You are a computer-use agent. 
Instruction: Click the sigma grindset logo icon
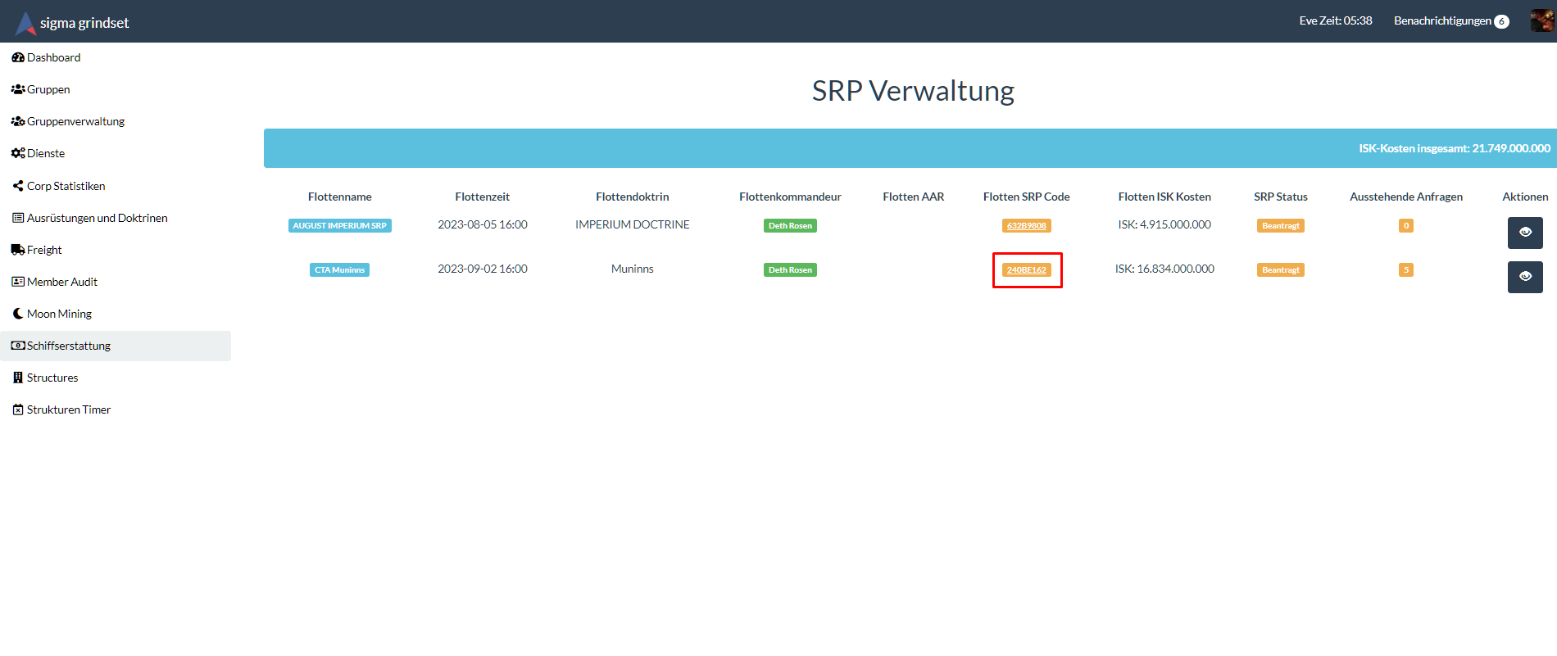click(x=26, y=23)
